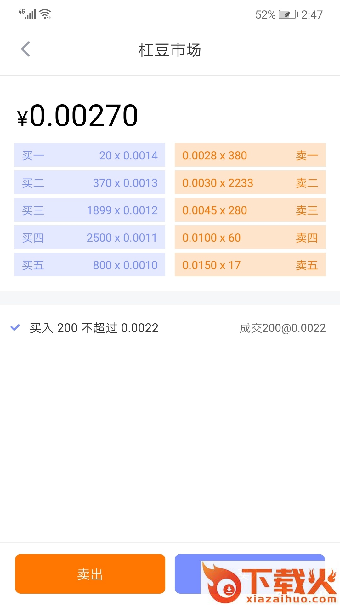Select 卖一 ask row 0.0028 x 380

click(x=250, y=155)
